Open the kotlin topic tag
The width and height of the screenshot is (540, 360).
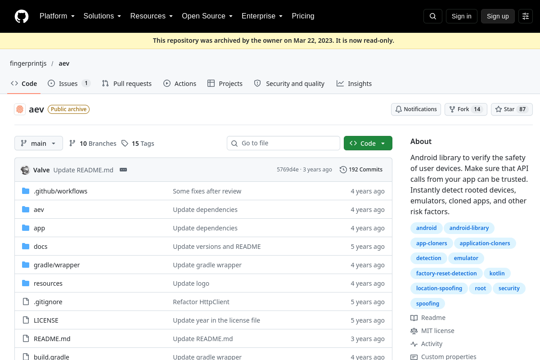(x=497, y=273)
